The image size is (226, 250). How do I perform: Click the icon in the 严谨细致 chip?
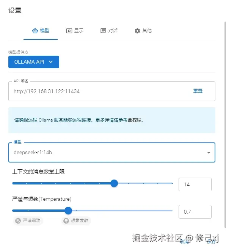[x=18, y=221]
